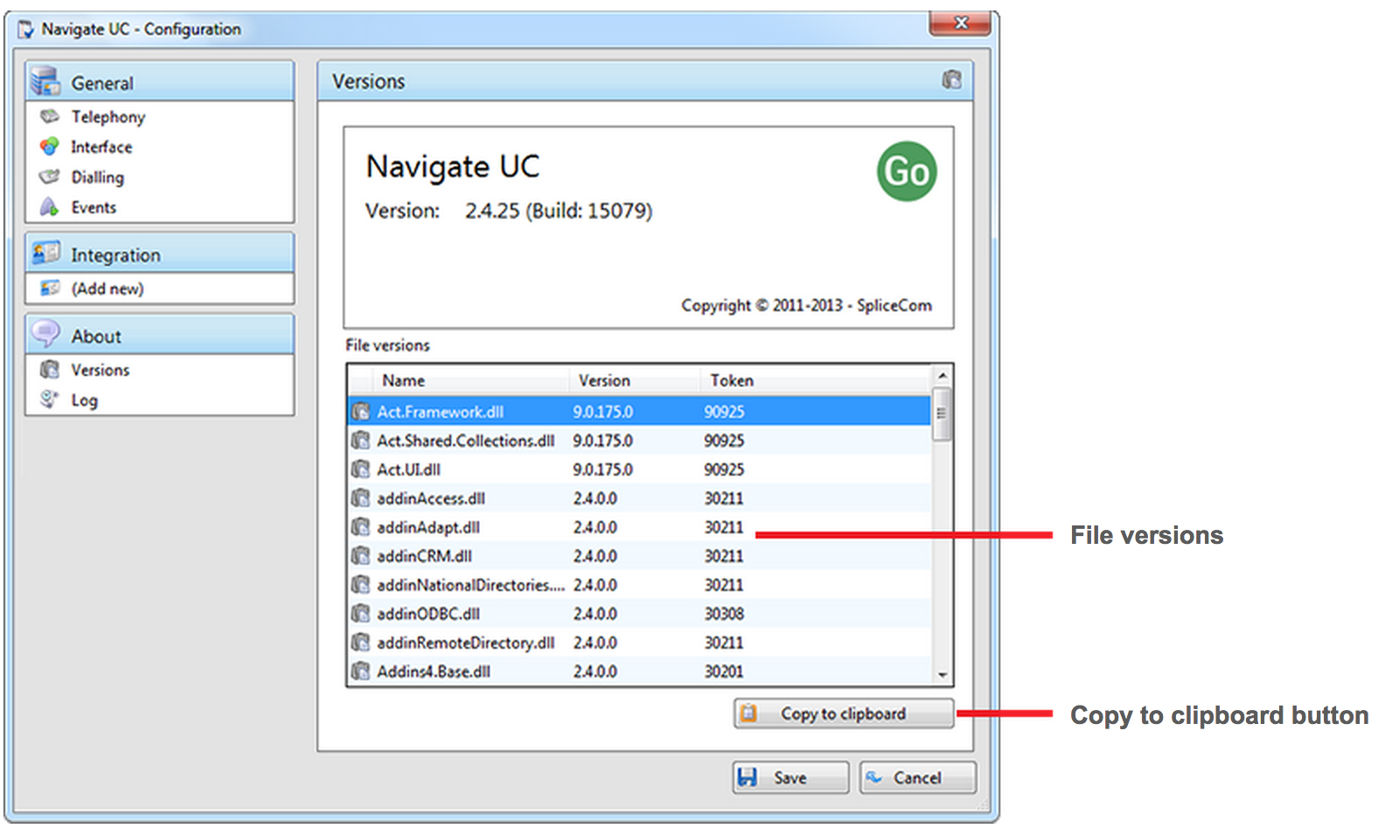Select the addinODBC.dll row

640,614
